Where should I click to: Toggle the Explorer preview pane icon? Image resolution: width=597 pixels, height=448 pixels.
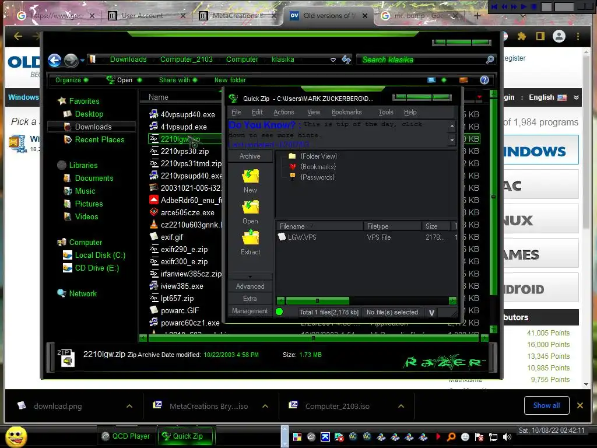pos(463,80)
